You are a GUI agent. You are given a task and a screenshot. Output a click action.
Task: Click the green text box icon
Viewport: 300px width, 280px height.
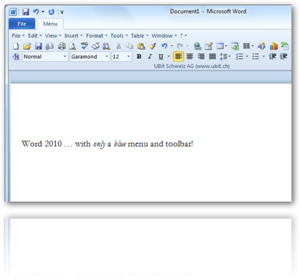coord(285,46)
